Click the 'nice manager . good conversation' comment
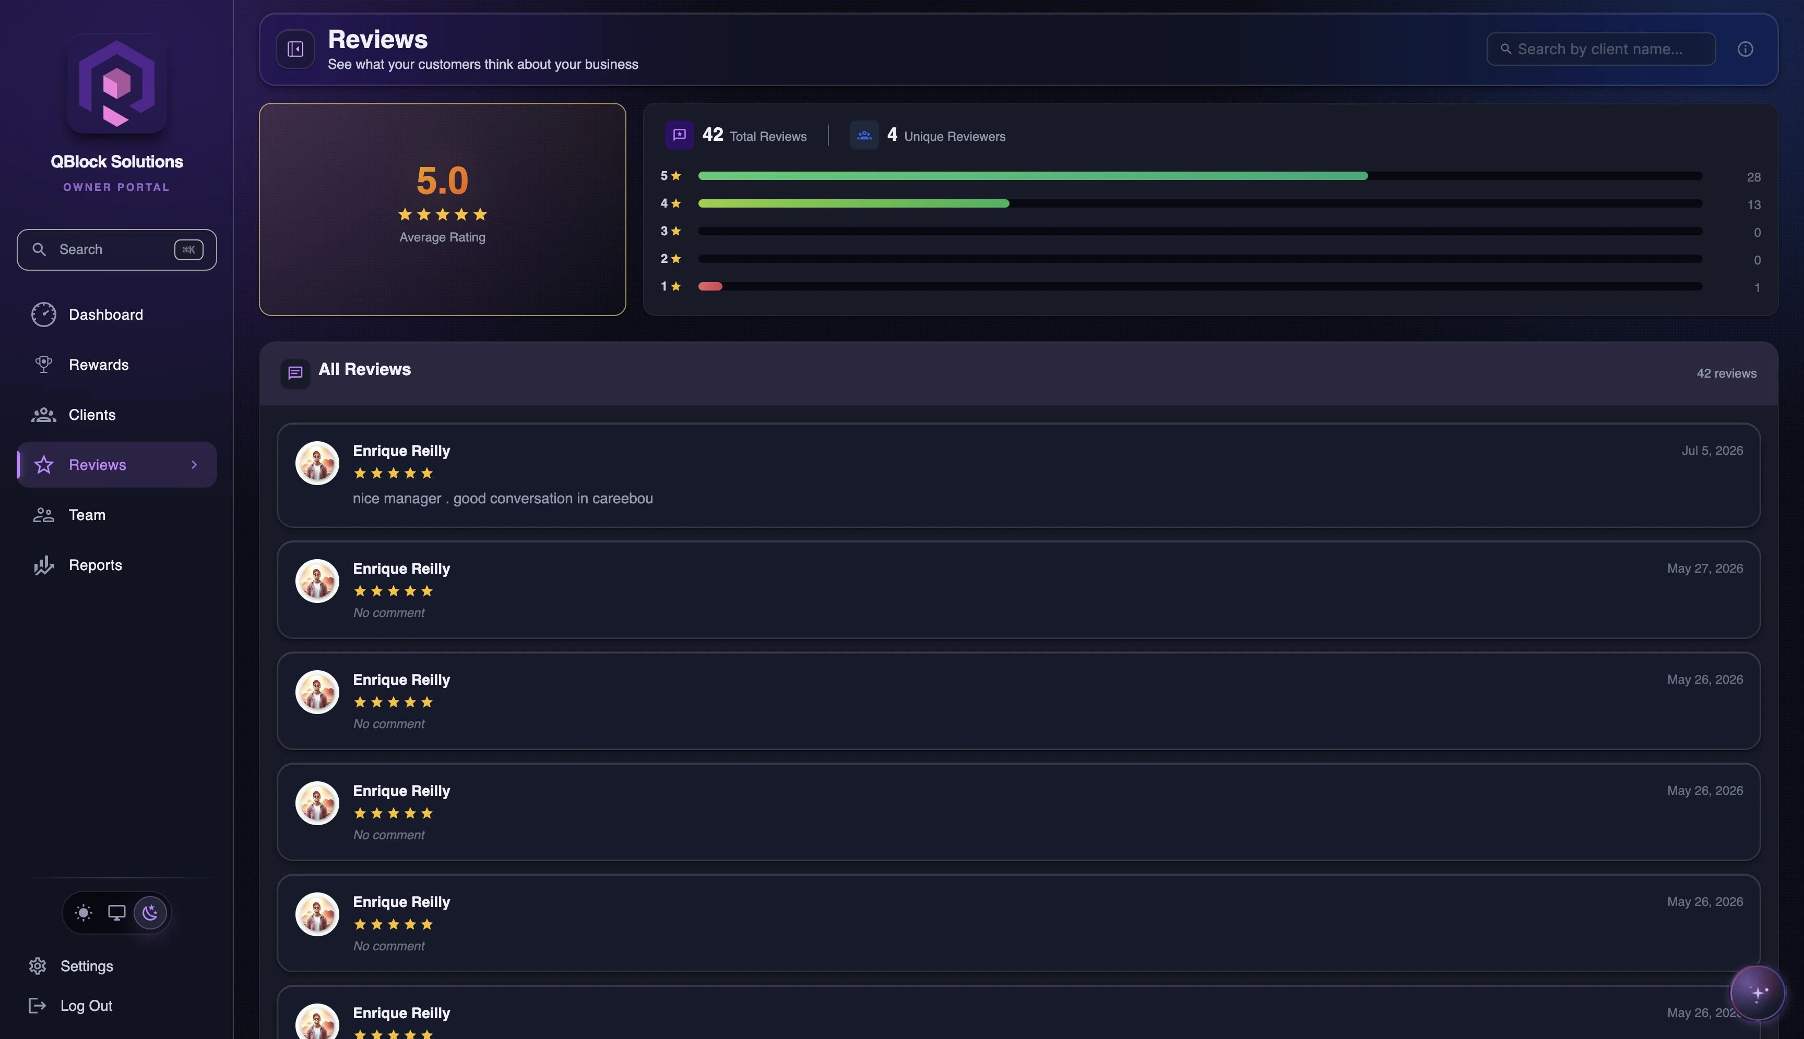Screen dimensions: 1804x1039 tap(503, 499)
